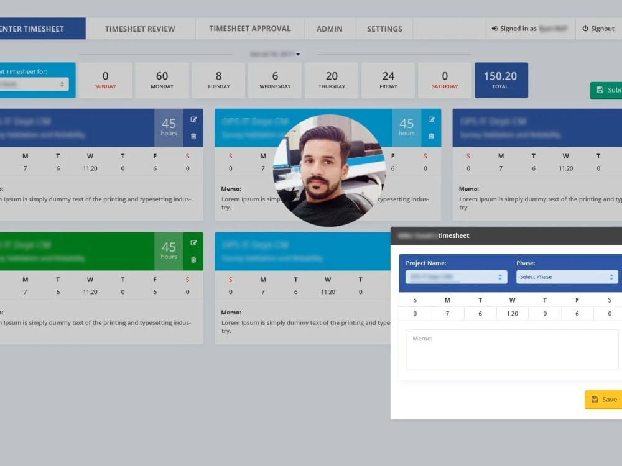
Task: Select the Sunday 0 hours tile
Action: pos(106,80)
